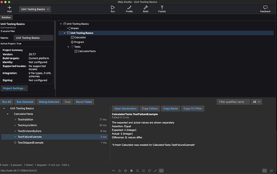Screen dimensions: 277x174
Task: Open the Unit Testing Basics project dropdown
Action: click(35, 9)
